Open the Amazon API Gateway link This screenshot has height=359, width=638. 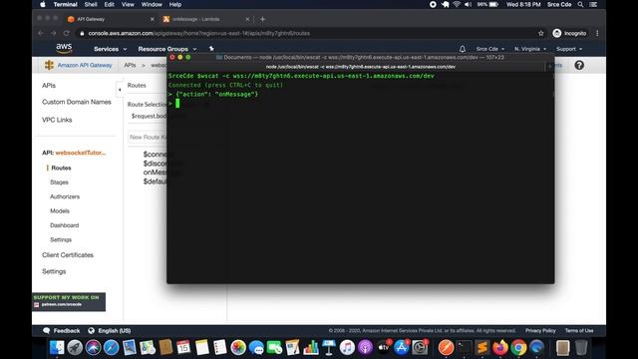pos(85,65)
